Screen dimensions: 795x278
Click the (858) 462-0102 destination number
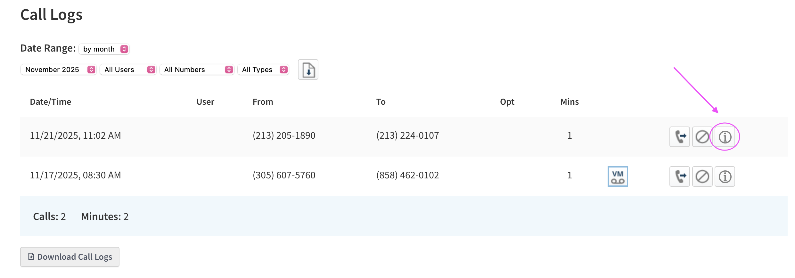point(407,175)
